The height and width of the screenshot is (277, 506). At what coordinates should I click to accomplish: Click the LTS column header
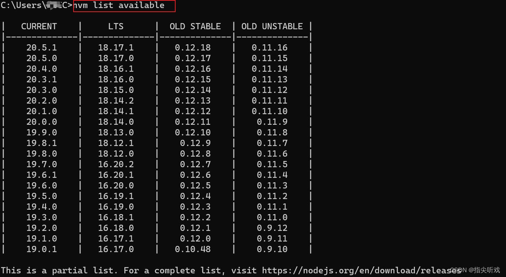[x=116, y=27]
